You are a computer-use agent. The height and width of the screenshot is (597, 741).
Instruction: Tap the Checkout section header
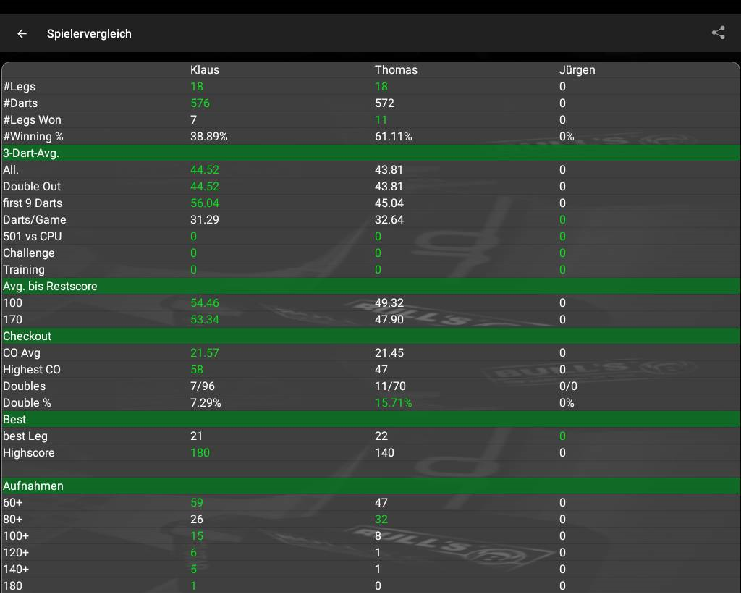tap(27, 336)
